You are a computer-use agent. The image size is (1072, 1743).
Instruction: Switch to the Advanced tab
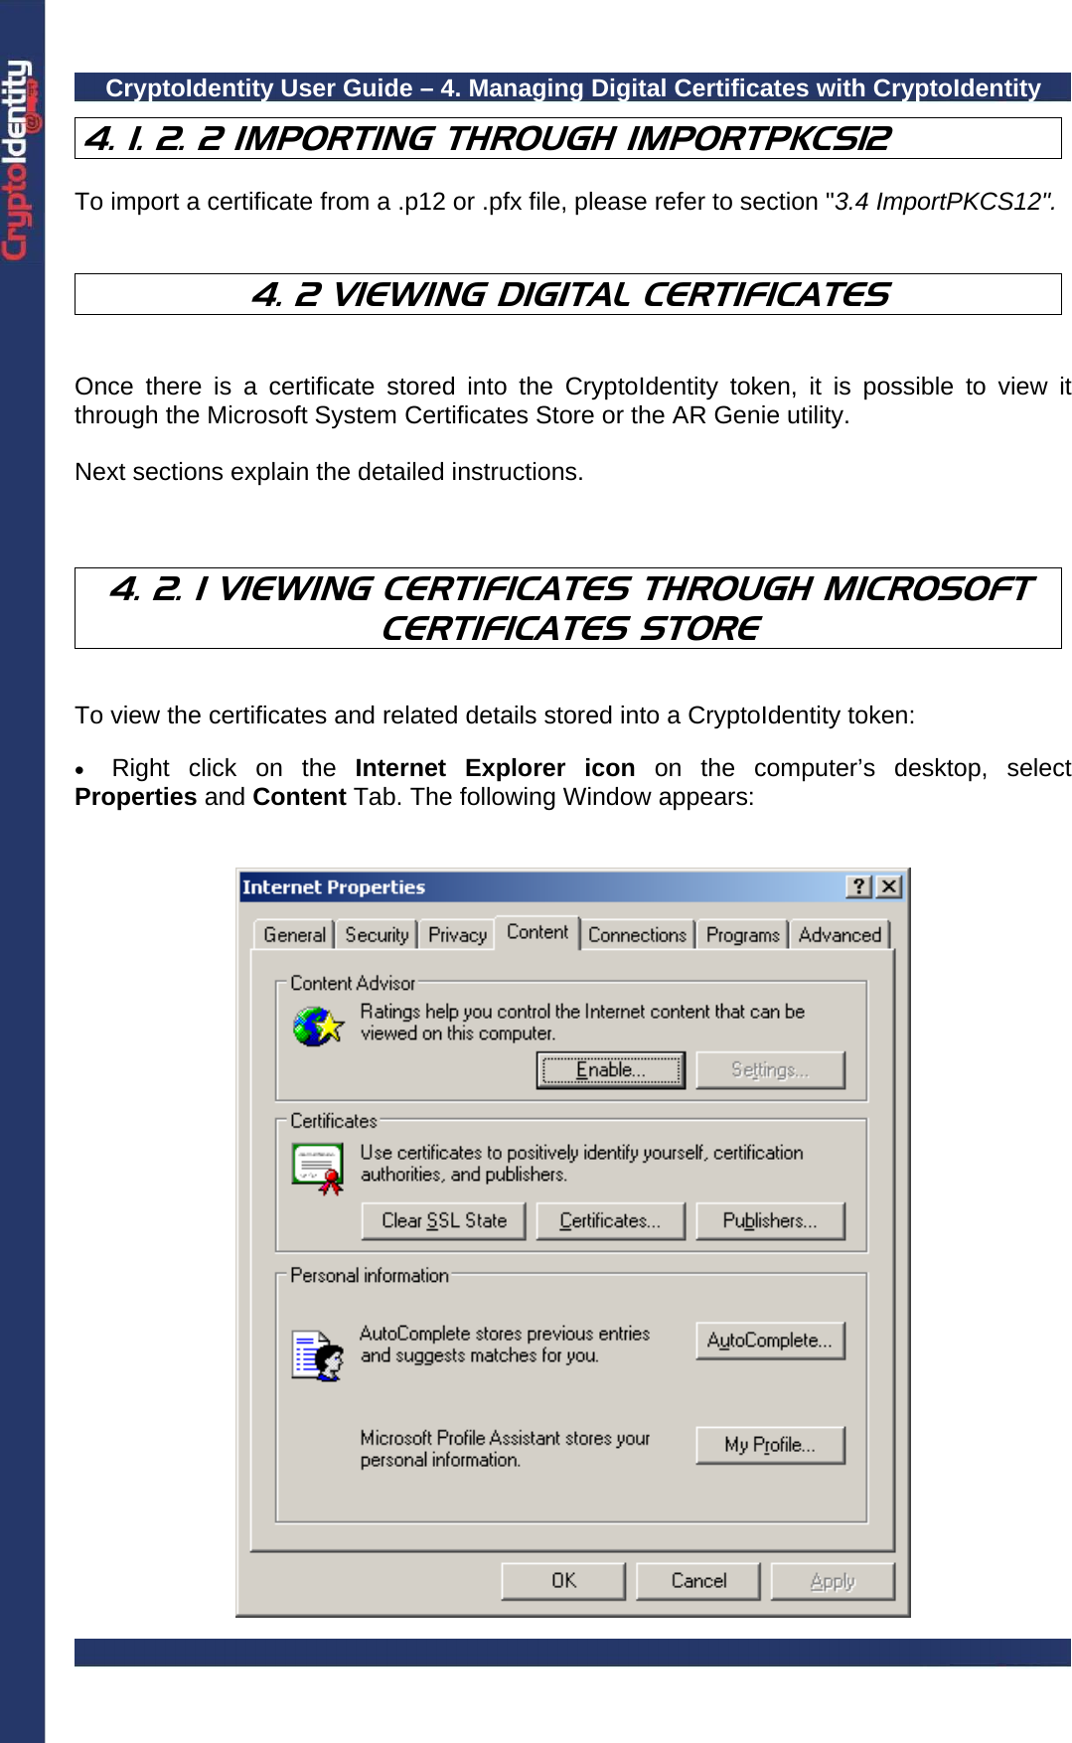[x=840, y=935]
